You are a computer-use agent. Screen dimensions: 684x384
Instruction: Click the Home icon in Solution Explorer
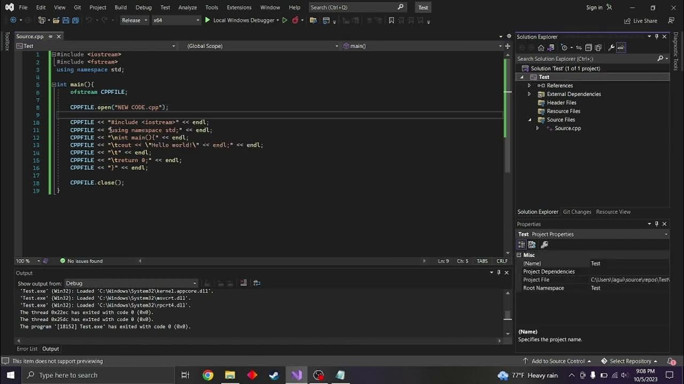tap(541, 47)
